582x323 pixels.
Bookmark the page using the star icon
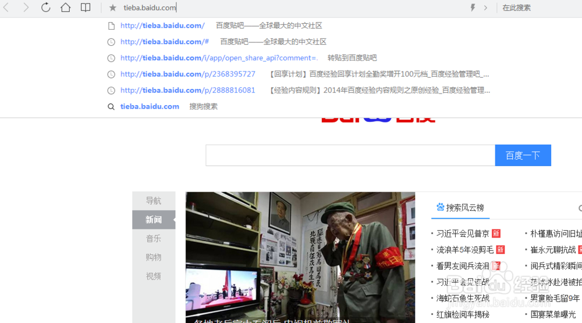coord(113,8)
